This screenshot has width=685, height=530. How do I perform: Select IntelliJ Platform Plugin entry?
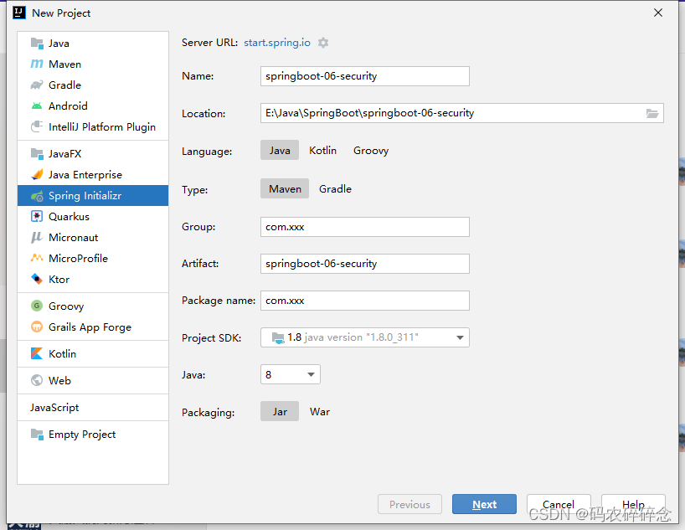pos(93,126)
